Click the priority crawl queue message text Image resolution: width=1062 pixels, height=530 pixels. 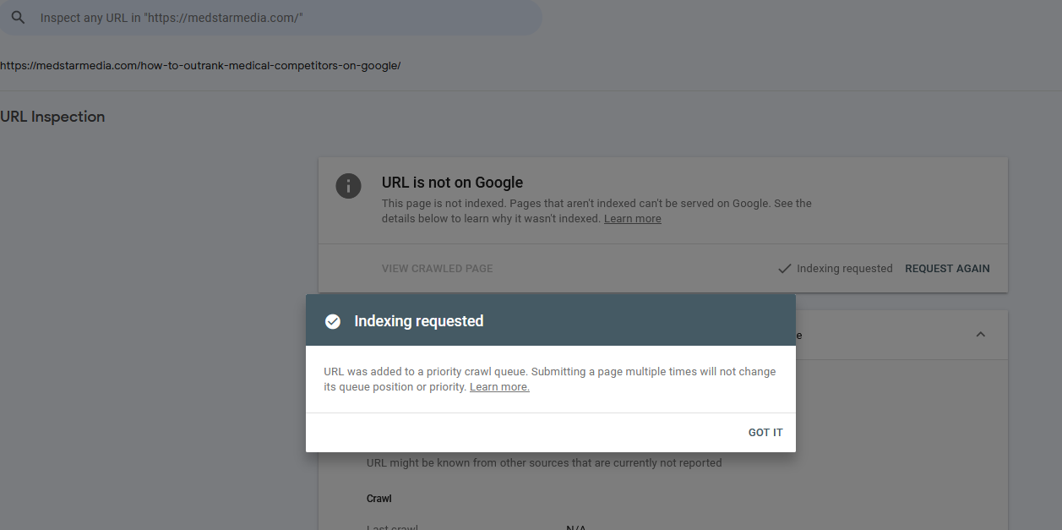coord(549,380)
